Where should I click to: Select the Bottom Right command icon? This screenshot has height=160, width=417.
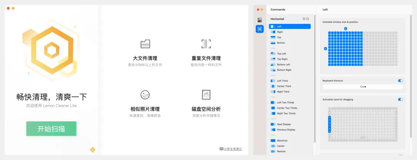(273, 70)
